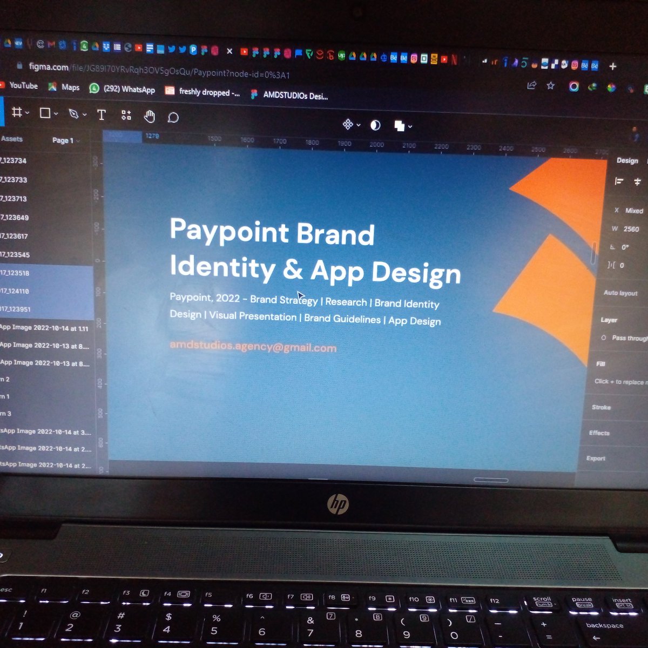Select the Frame tool in Figma toolbar
Image resolution: width=648 pixels, height=648 pixels.
pos(17,112)
